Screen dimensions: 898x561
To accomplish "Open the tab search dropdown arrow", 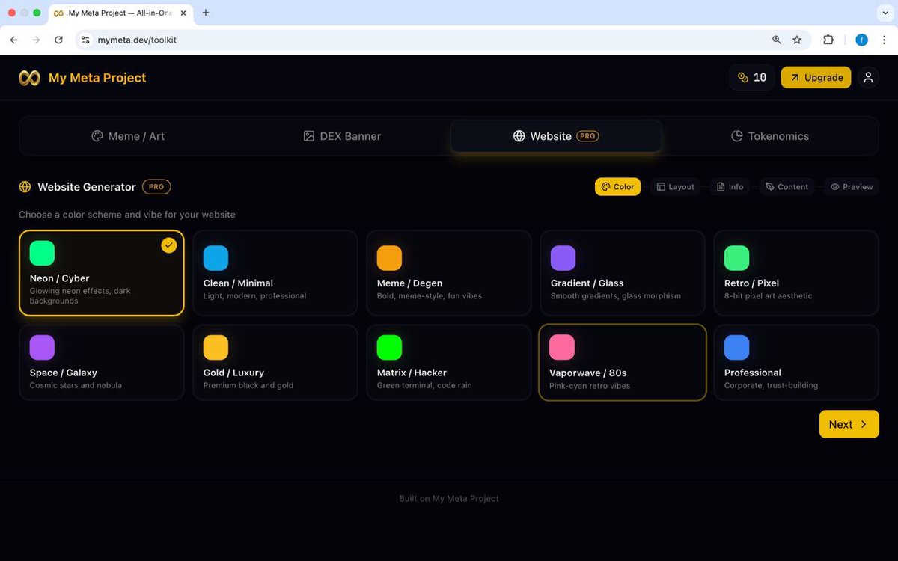I will tap(886, 13).
